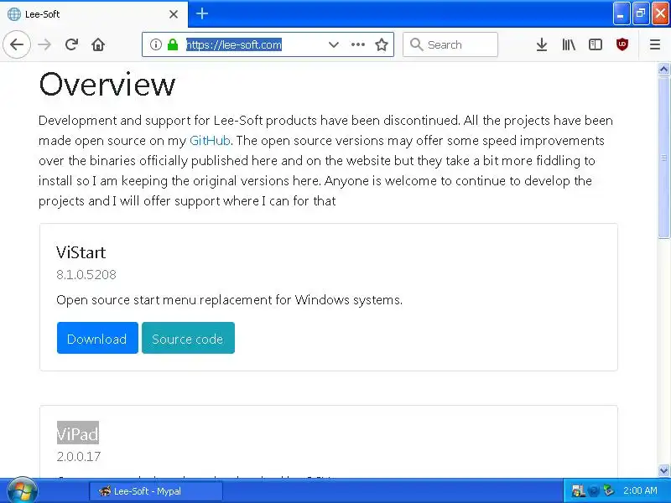Viewport: 671px width, 503px height.
Task: Open the address bar history dropdown
Action: 334,44
